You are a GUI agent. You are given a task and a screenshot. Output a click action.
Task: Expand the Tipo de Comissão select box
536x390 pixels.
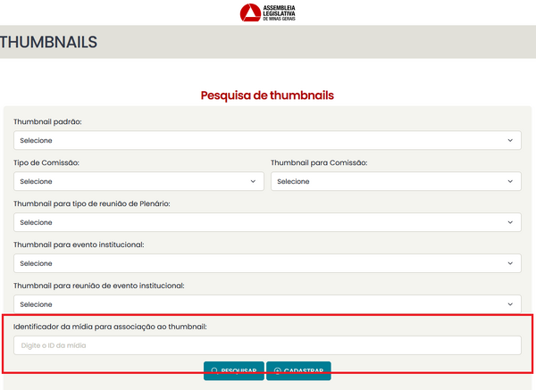(138, 181)
